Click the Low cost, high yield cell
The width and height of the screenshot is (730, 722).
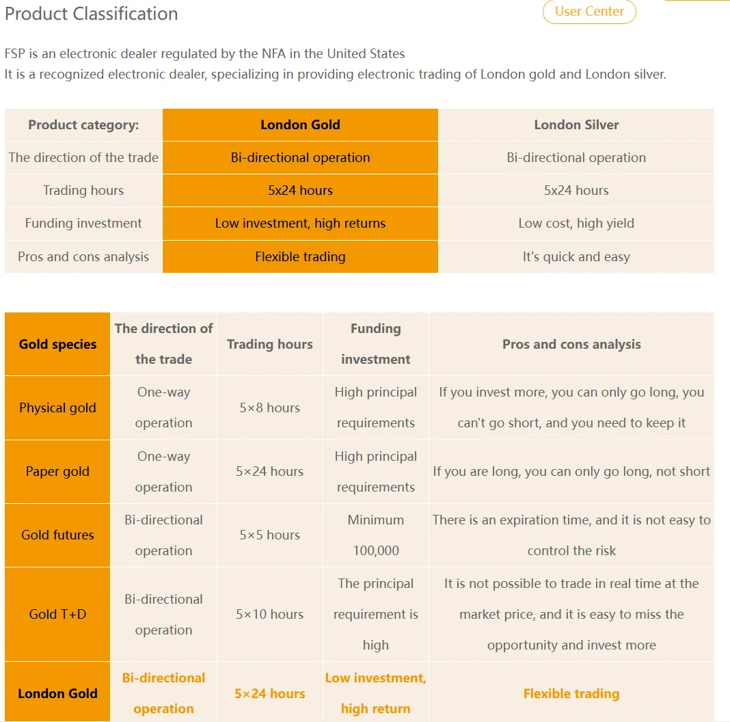coord(576,223)
